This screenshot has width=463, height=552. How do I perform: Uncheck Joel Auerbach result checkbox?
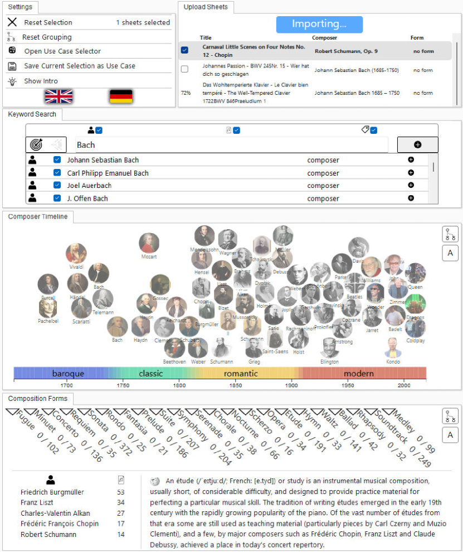click(x=57, y=185)
